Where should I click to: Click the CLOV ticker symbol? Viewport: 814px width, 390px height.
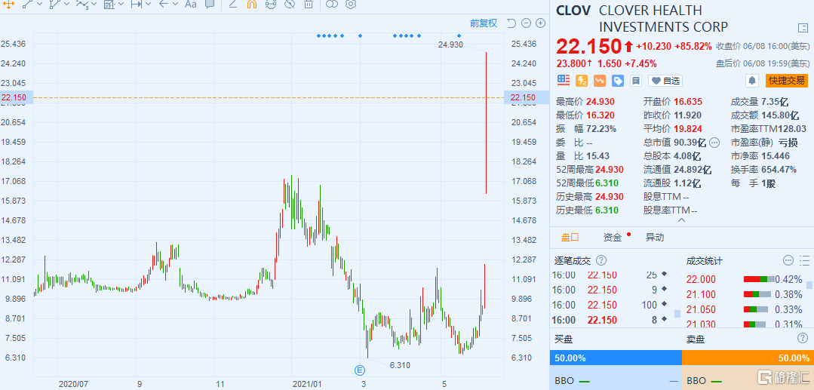point(573,11)
